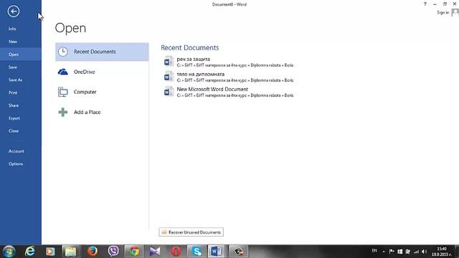Select the OneDrive location
Image resolution: width=459 pixels, height=258 pixels.
pyautogui.click(x=102, y=72)
